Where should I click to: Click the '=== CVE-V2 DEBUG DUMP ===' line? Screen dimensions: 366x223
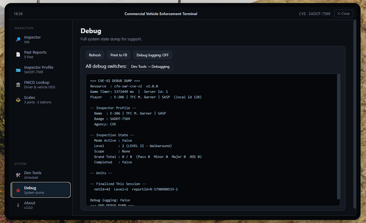[x=115, y=81]
